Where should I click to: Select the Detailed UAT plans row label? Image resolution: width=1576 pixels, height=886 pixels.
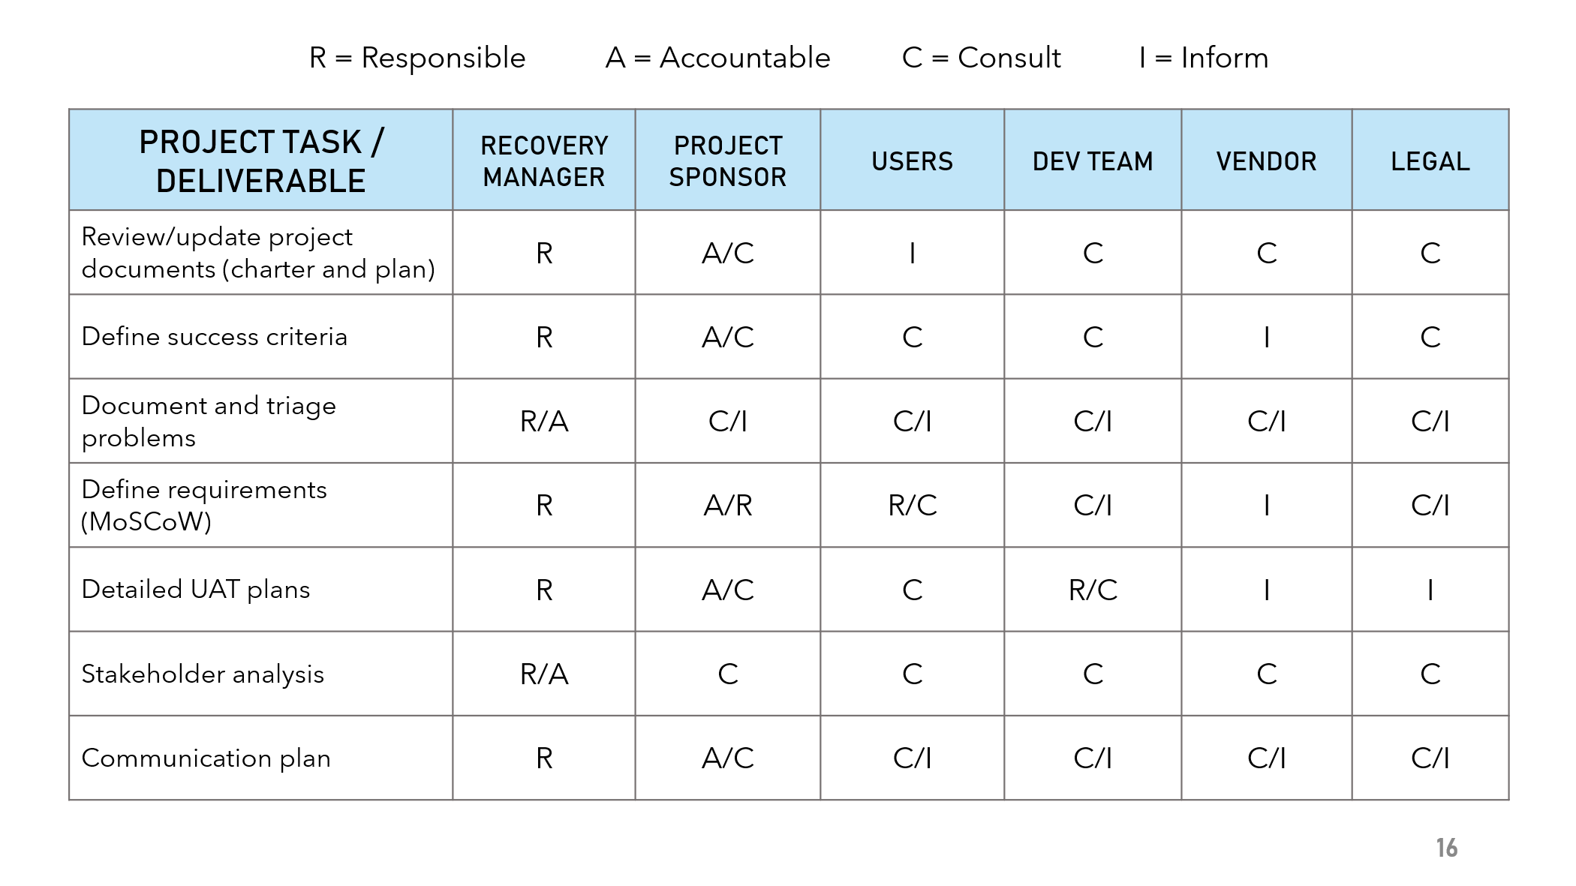point(260,590)
